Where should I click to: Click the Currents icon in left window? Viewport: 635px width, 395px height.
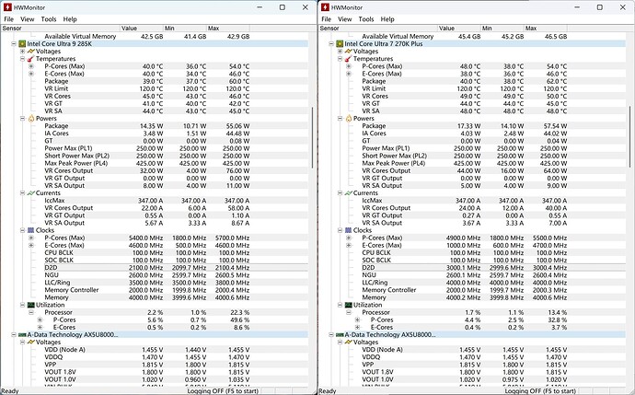click(30, 193)
